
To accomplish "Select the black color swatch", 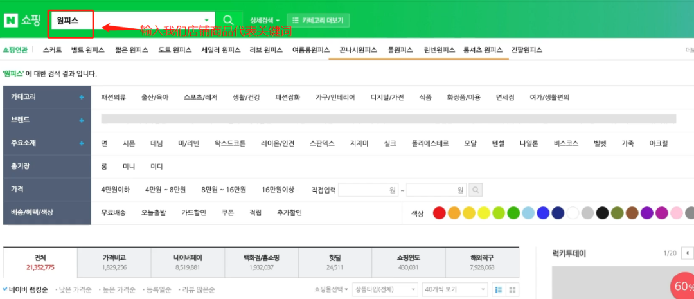I will click(x=602, y=213).
